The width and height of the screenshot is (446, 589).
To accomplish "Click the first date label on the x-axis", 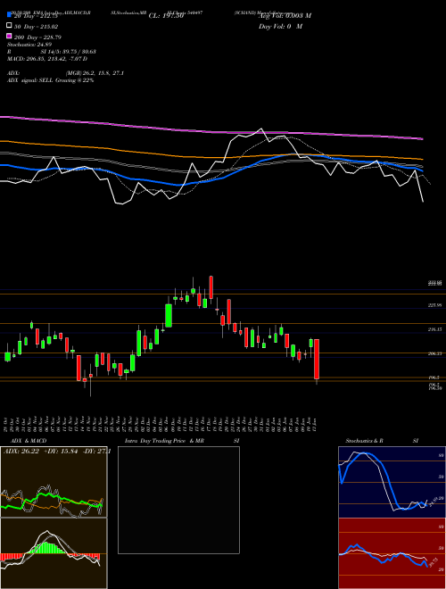I will [x=7, y=425].
